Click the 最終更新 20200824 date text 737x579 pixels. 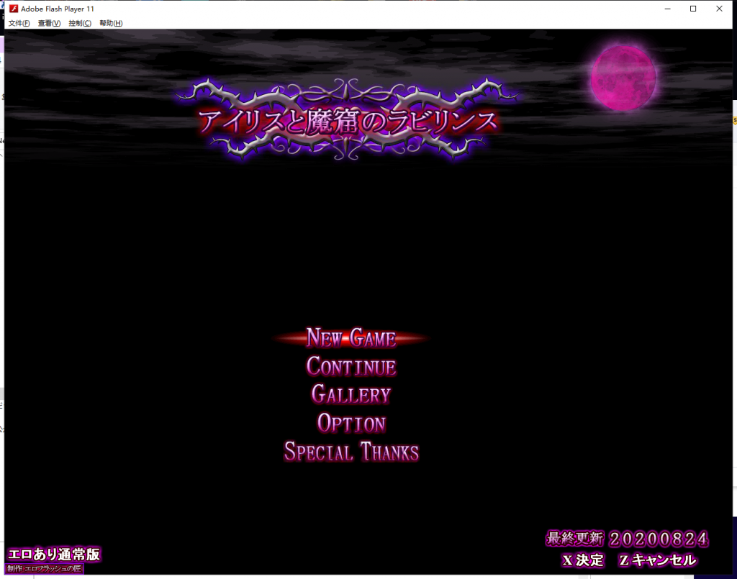coord(627,539)
